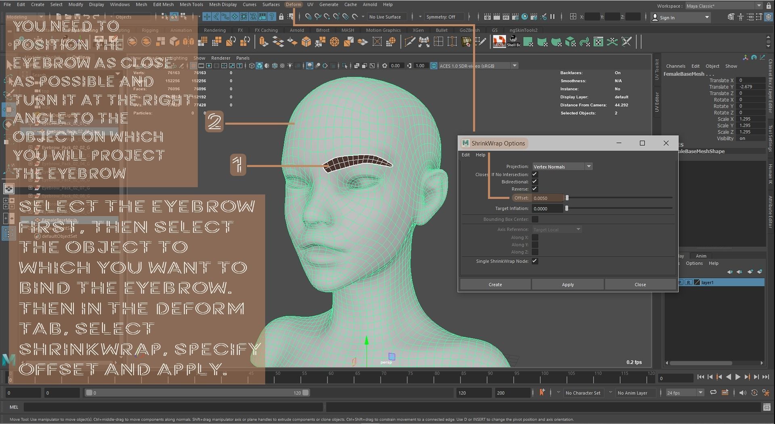Click the cached playback filmstrip icon
The image size is (775, 424).
tap(725, 393)
